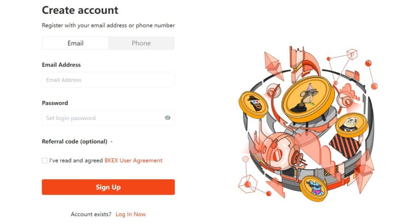Click the white dog coin illustration
The height and width of the screenshot is (224, 417).
(x=351, y=125)
